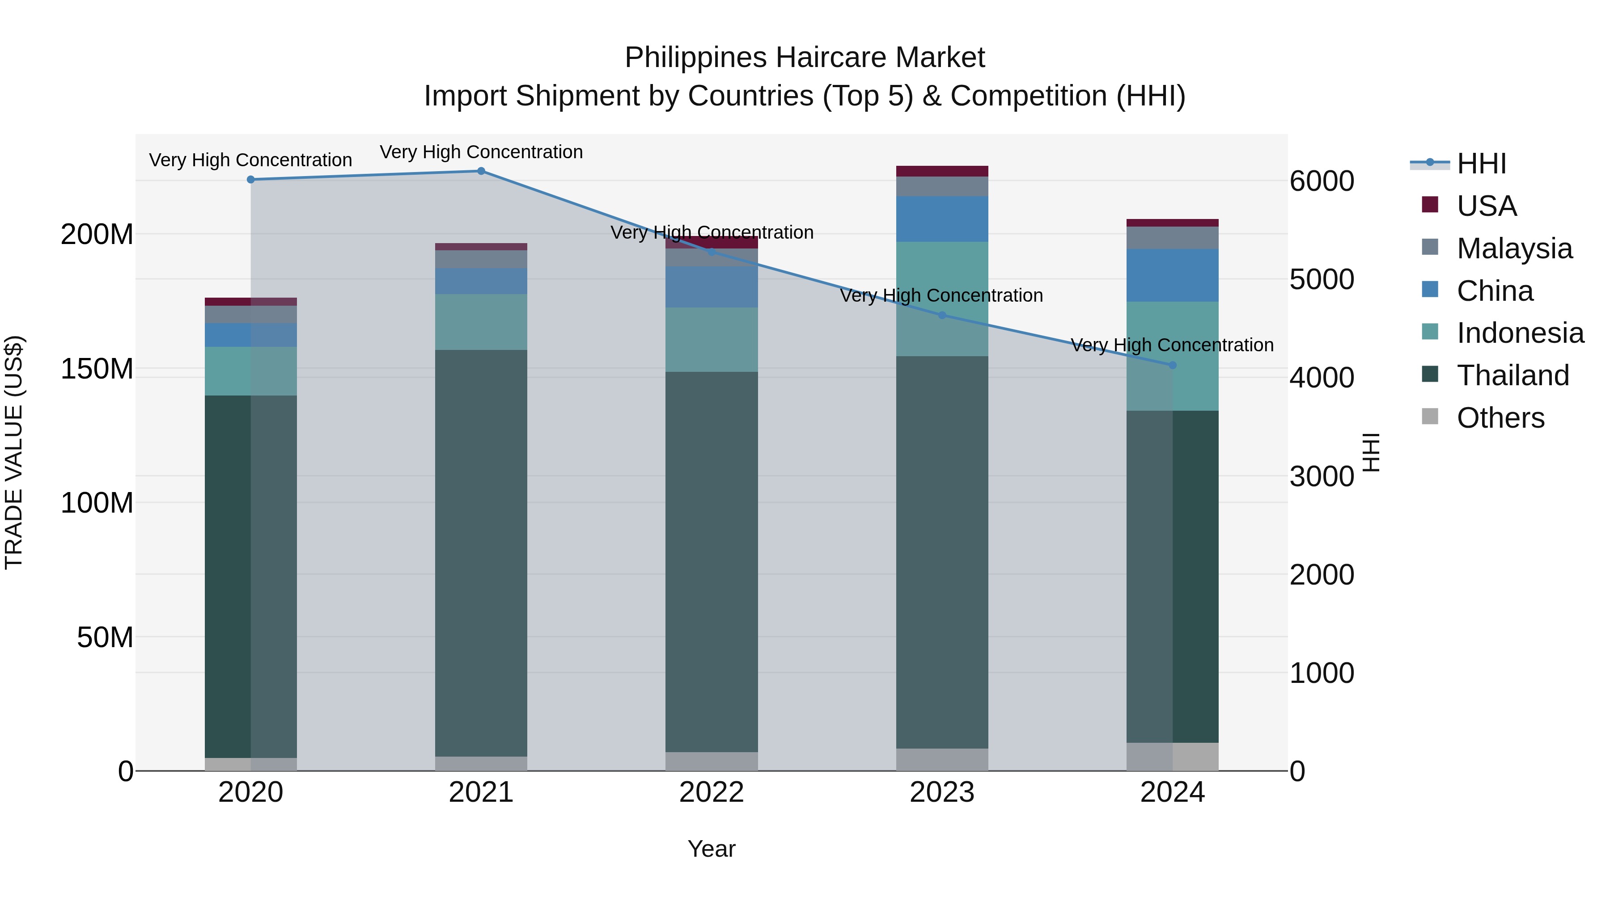Click the Malaysia slate legend swatch

(1430, 247)
